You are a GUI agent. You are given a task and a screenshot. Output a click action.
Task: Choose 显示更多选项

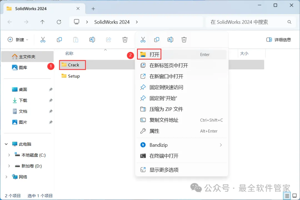point(182,170)
